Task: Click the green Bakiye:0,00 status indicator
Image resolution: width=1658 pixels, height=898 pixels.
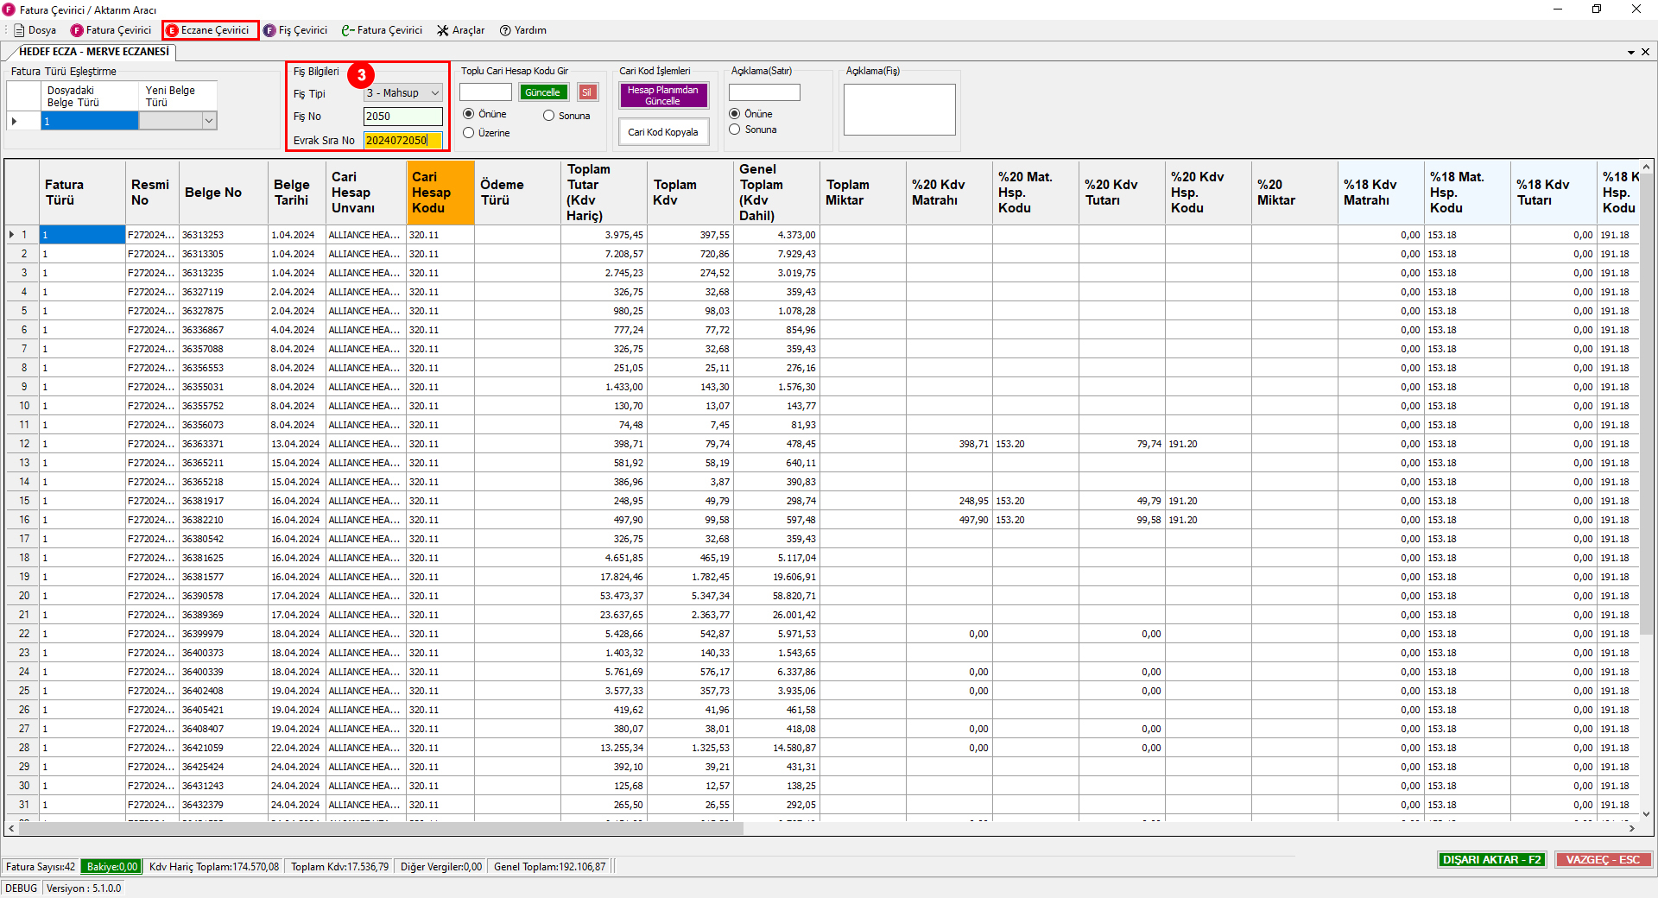Action: 111,867
